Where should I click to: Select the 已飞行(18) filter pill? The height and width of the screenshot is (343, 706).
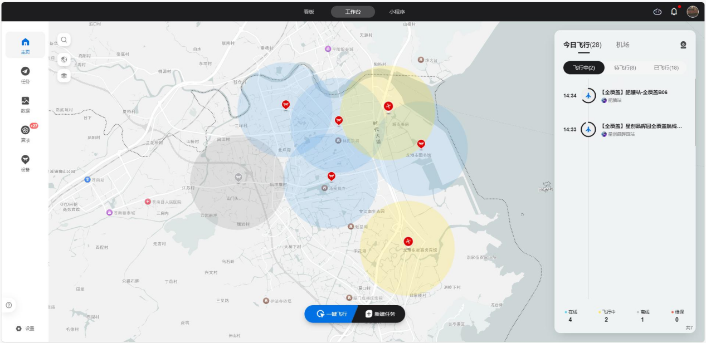pyautogui.click(x=666, y=68)
